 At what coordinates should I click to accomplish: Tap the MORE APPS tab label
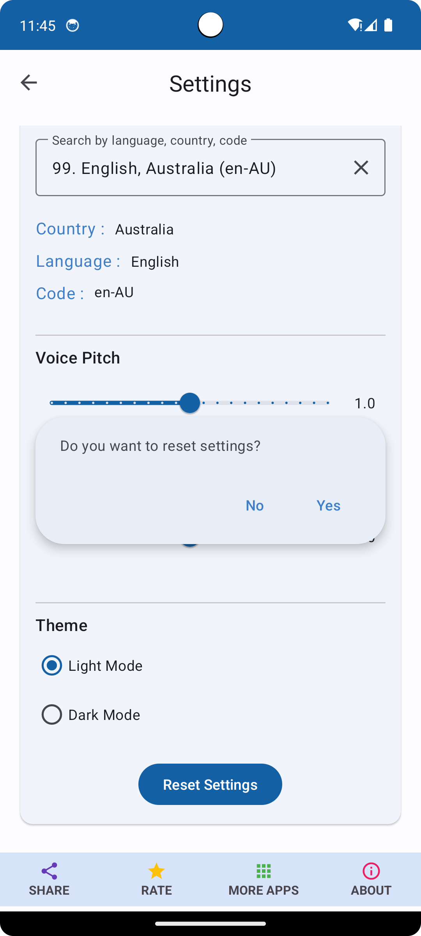[x=264, y=890]
